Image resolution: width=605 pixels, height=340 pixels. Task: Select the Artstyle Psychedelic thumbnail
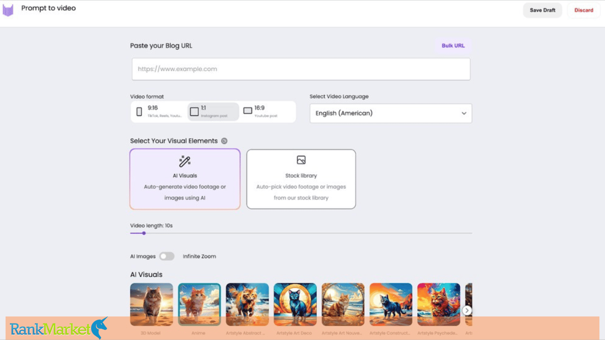coord(438,305)
